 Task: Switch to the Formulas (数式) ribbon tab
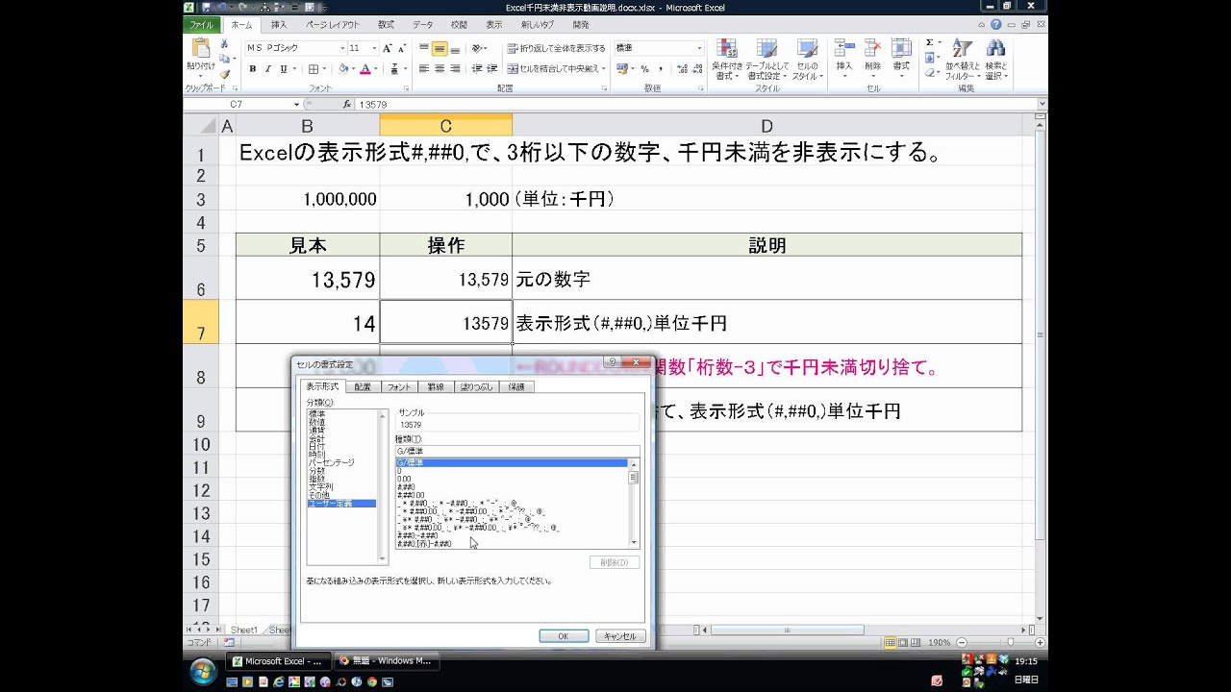(x=386, y=24)
